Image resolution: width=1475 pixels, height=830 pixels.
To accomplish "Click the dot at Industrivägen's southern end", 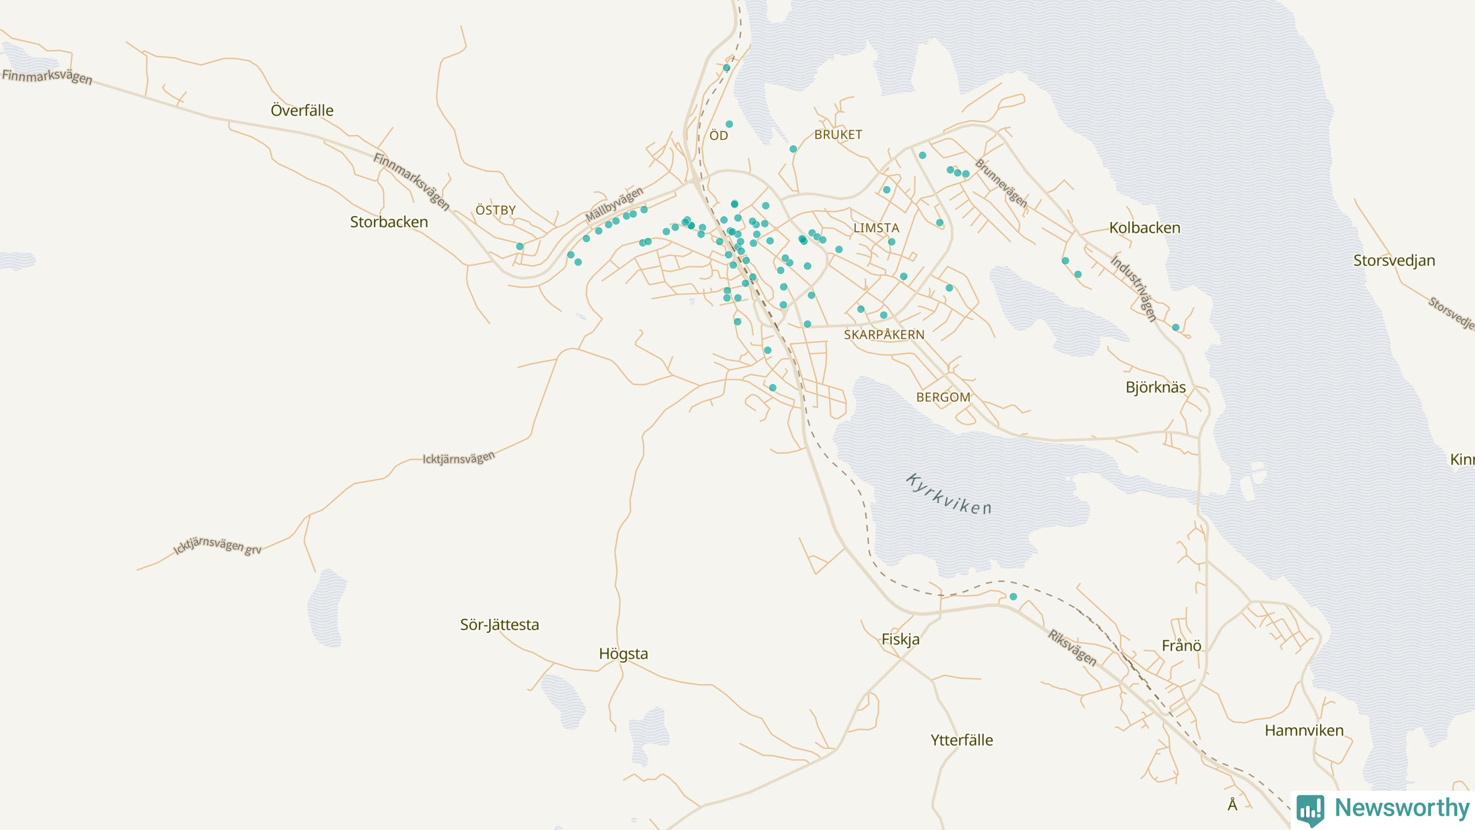I will pyautogui.click(x=1175, y=327).
